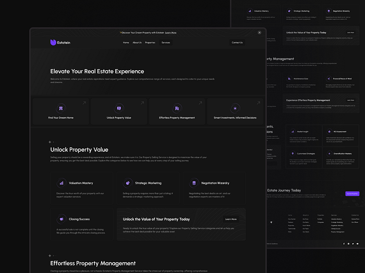
Task: Select the Unlock Property Value card label
Action: point(119,118)
